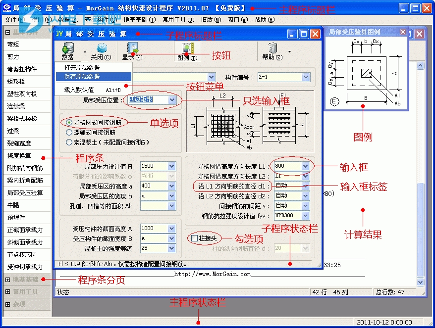The height and width of the screenshot is (328, 435).
Task: Select 梁板式楼梯 in the program bar
Action: tap(27, 119)
